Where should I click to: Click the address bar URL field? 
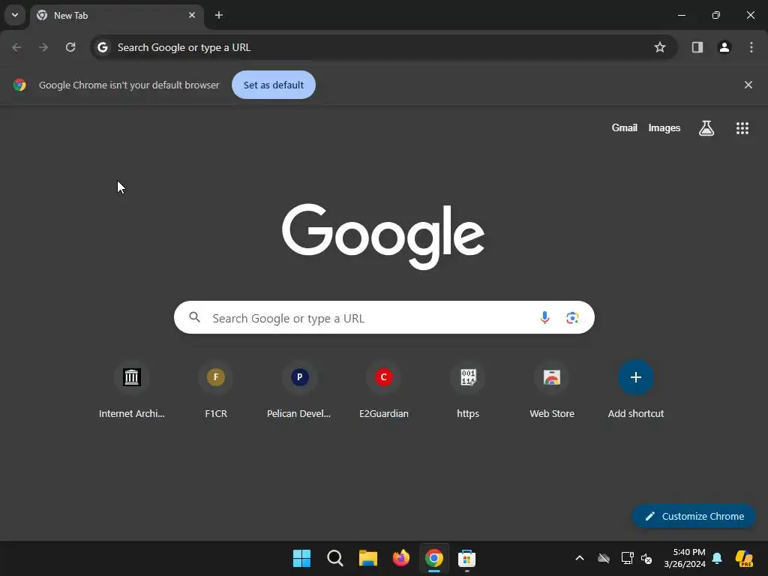384,47
